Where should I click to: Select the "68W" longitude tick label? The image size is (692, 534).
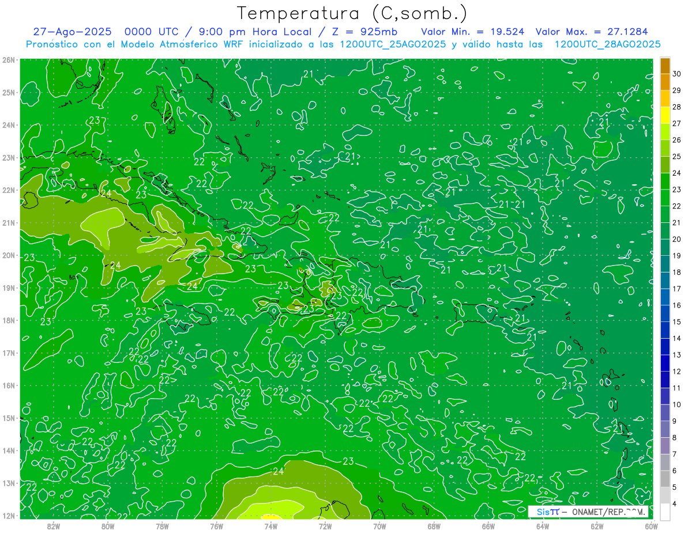click(434, 526)
